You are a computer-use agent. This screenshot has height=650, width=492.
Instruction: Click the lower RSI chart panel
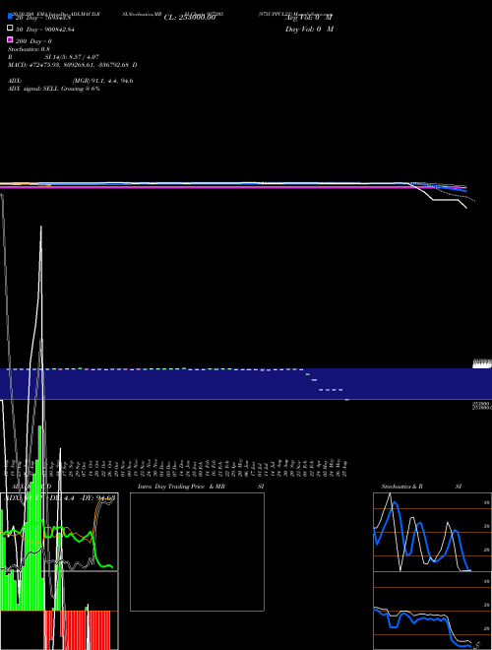[x=432, y=611]
